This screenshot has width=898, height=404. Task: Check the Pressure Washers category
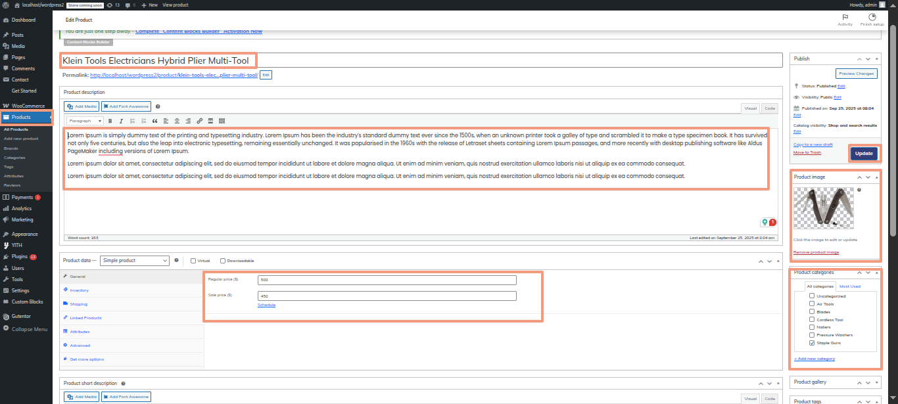(x=812, y=335)
